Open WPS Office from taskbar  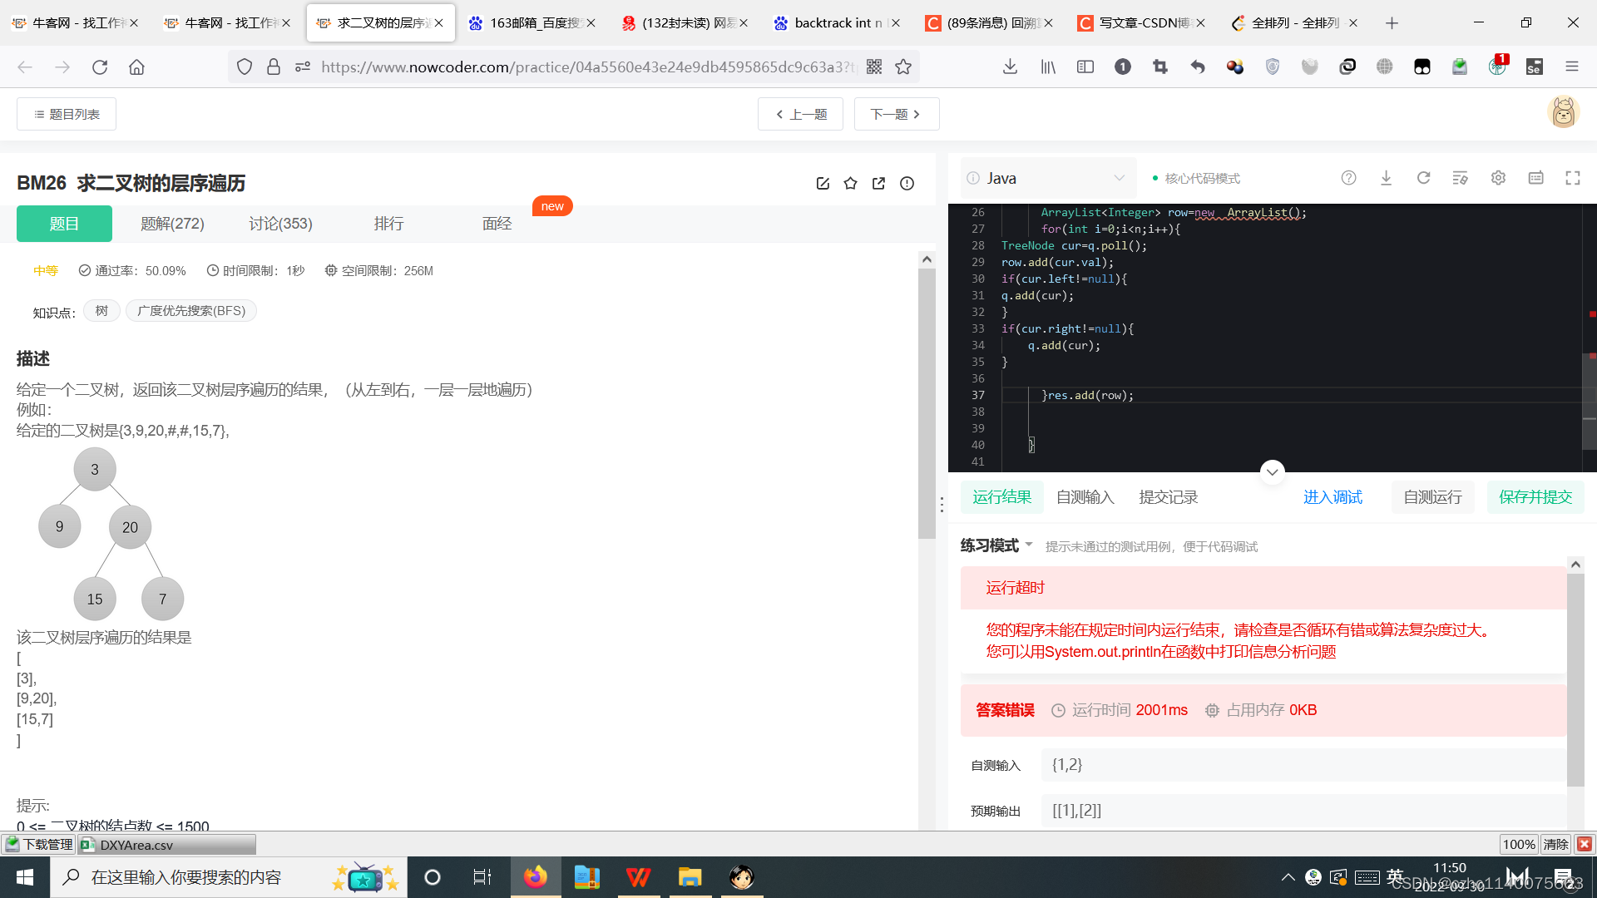click(x=639, y=877)
